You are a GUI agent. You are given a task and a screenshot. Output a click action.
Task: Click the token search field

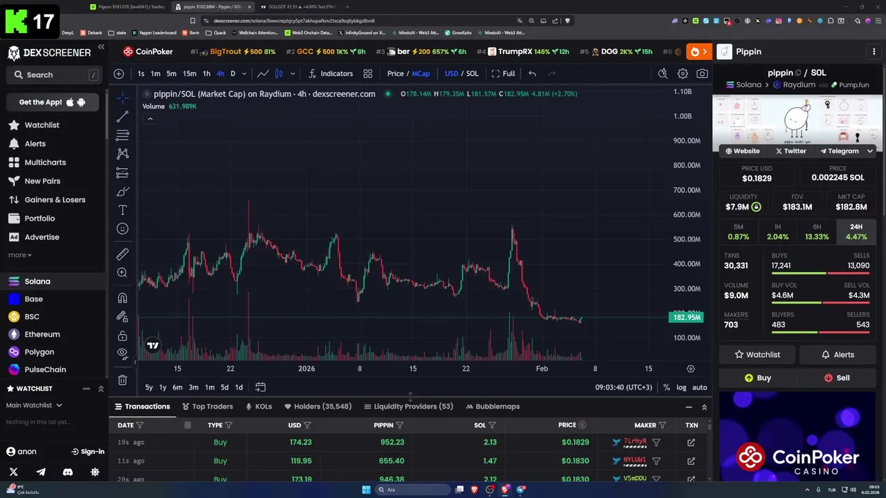pyautogui.click(x=53, y=75)
